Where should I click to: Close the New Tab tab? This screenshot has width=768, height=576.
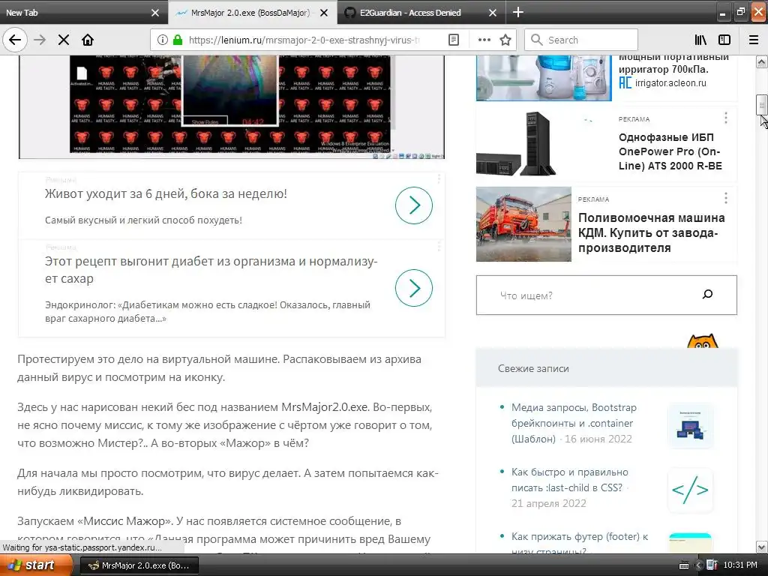tap(155, 13)
